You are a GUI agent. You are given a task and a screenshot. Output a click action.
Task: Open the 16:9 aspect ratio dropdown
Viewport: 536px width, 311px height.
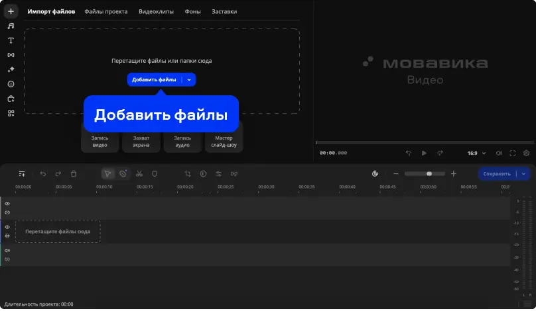coord(476,153)
